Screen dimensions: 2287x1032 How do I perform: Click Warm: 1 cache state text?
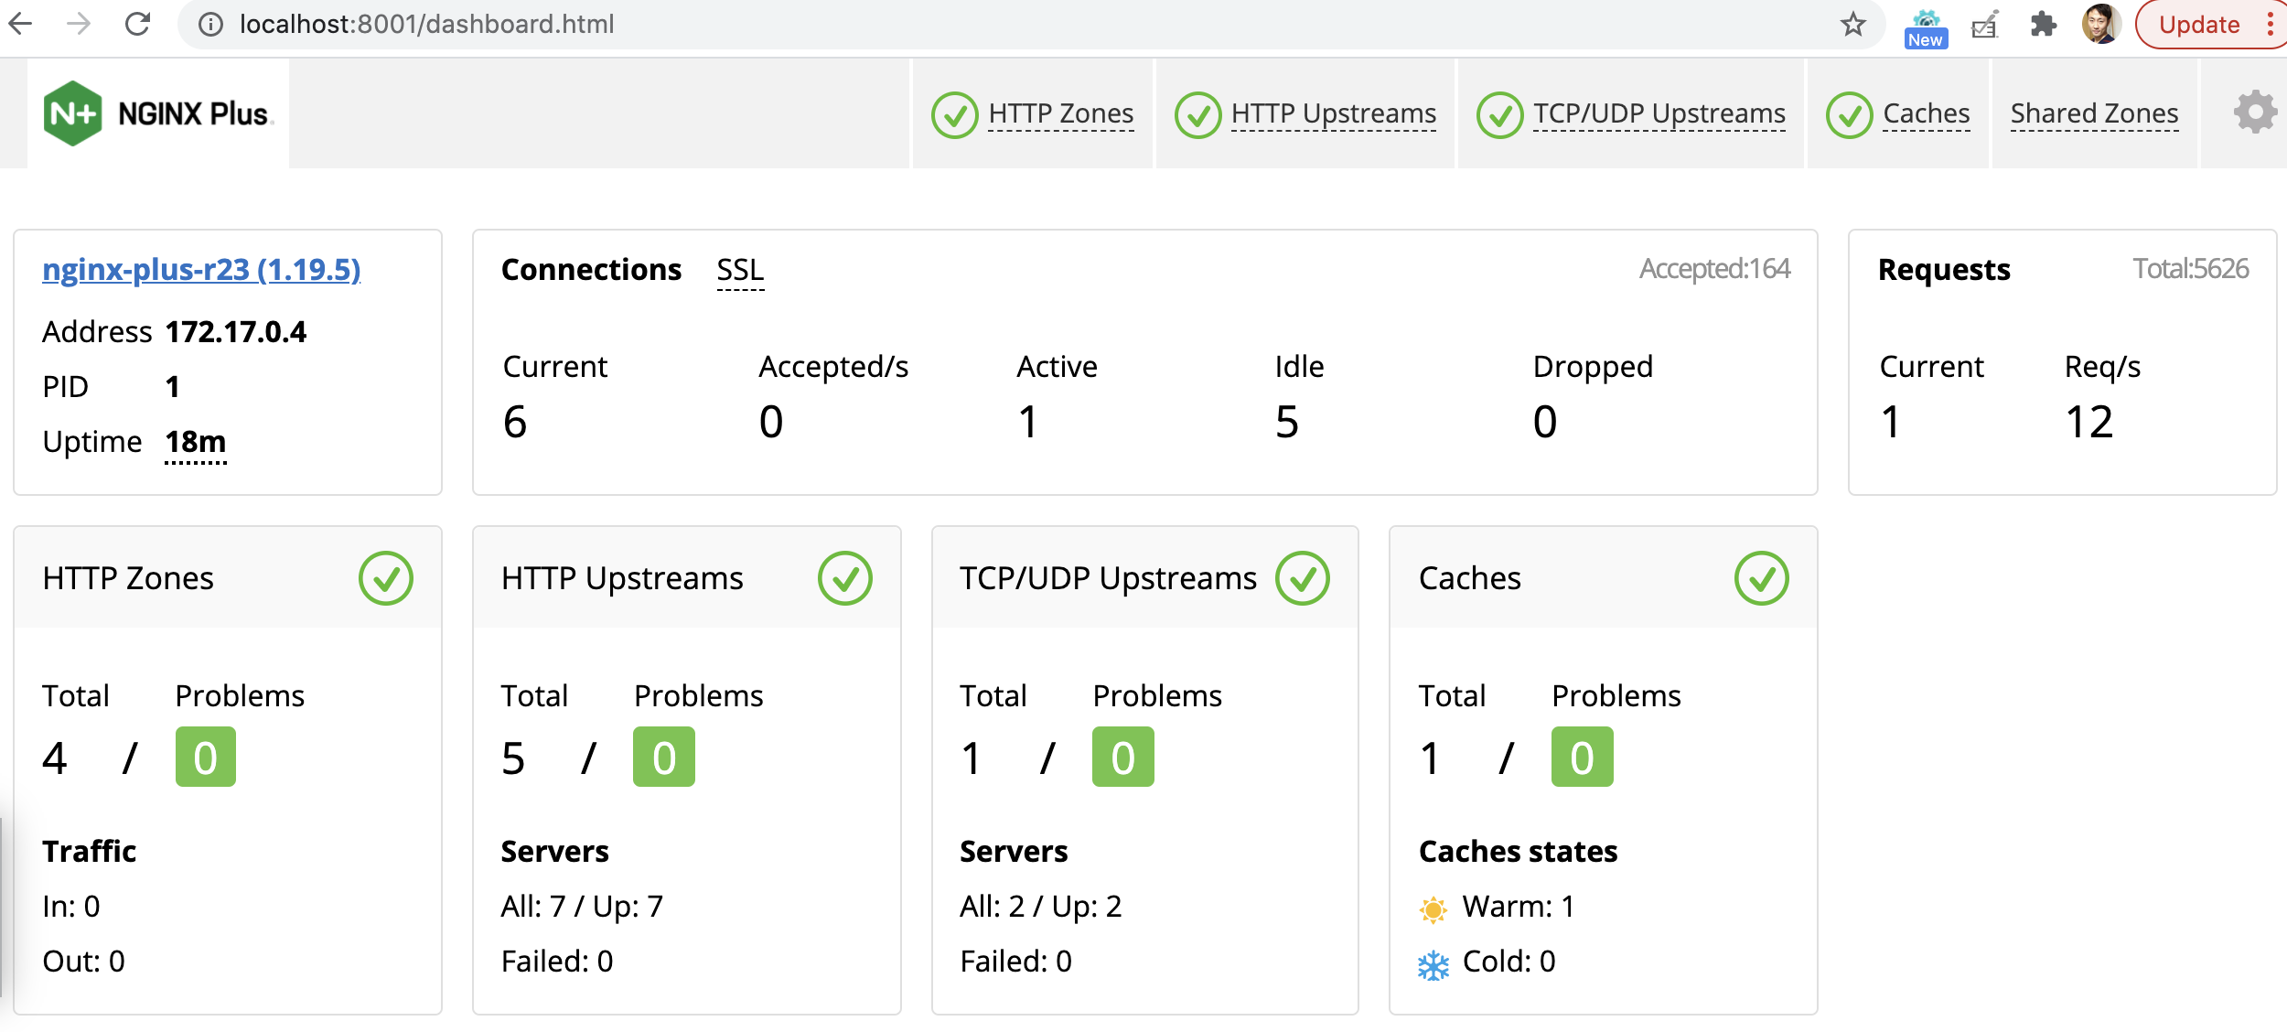(1519, 907)
